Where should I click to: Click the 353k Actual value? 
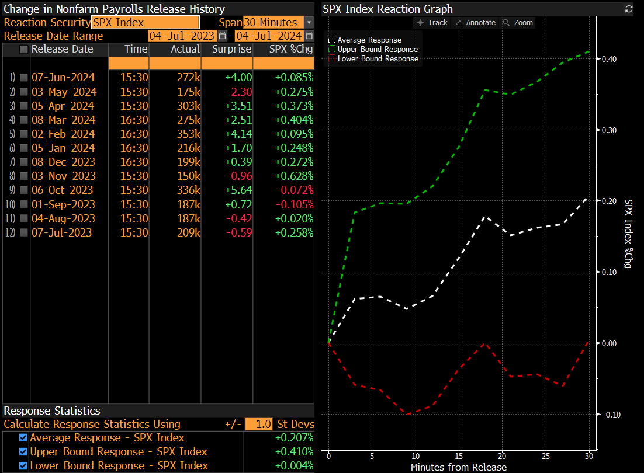(189, 134)
